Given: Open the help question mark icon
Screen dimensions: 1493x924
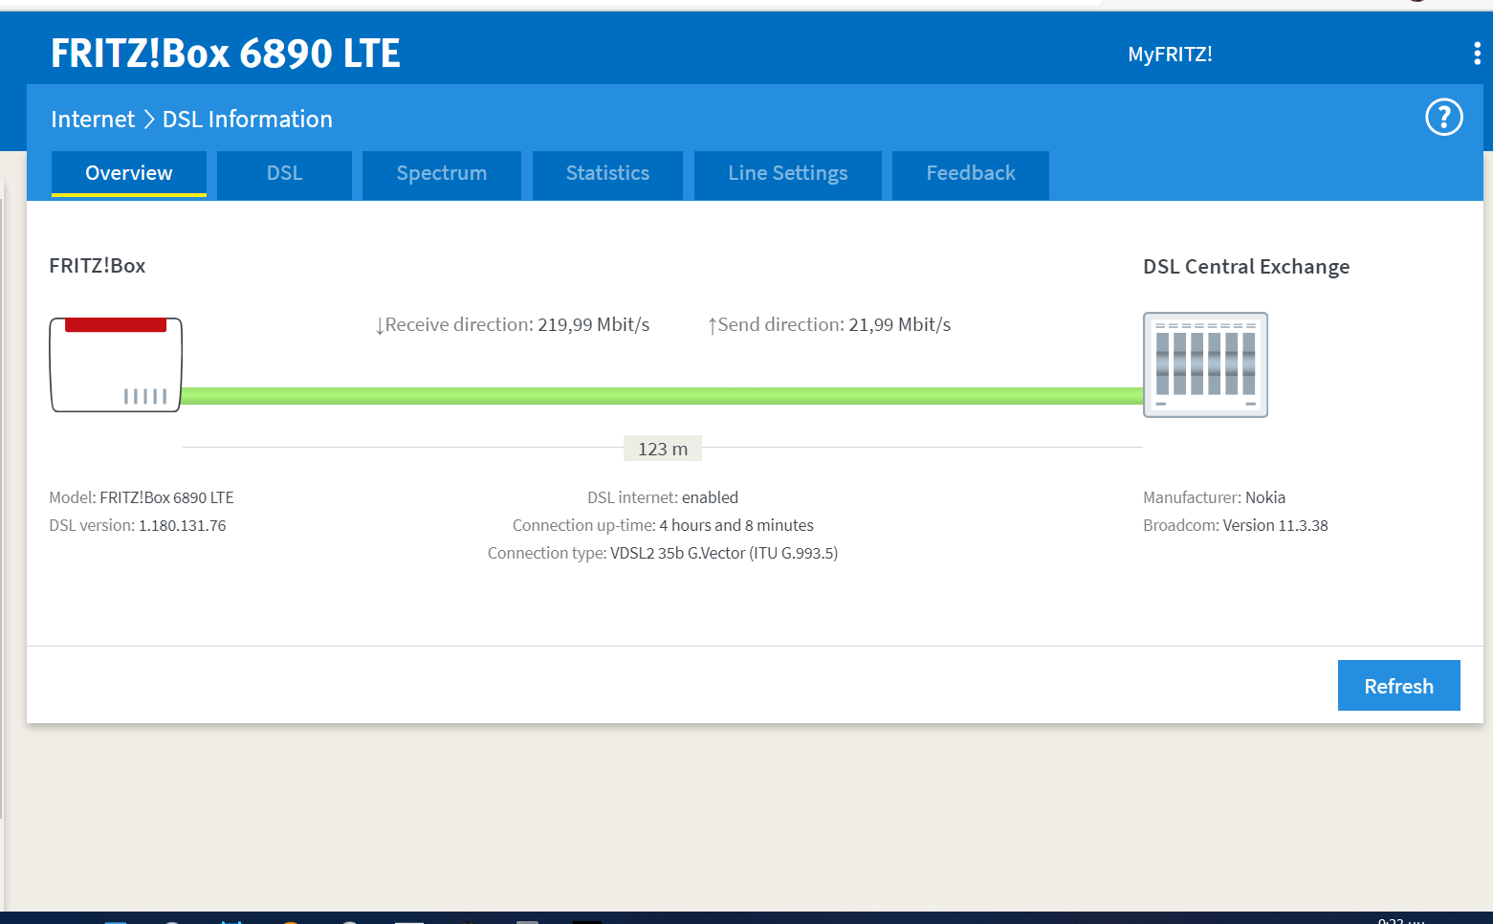Looking at the screenshot, I should click(x=1443, y=118).
